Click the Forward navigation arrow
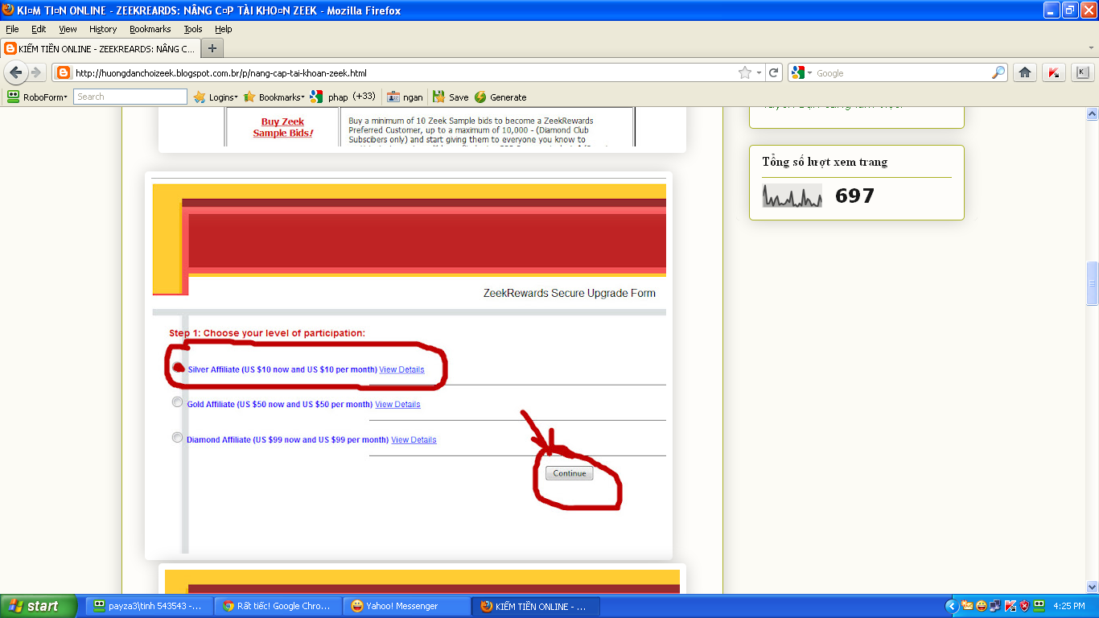Viewport: 1099px width, 618px height. point(36,72)
